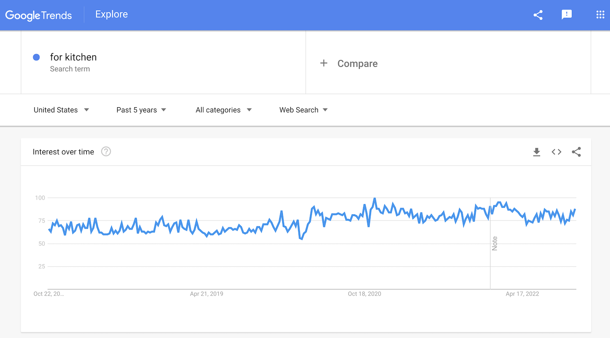Open the send feedback icon
The width and height of the screenshot is (610, 338).
(567, 15)
